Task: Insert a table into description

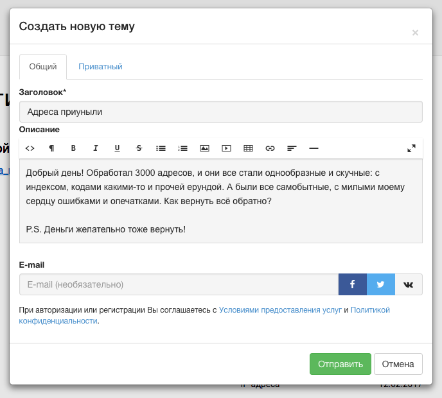Action: 249,148
